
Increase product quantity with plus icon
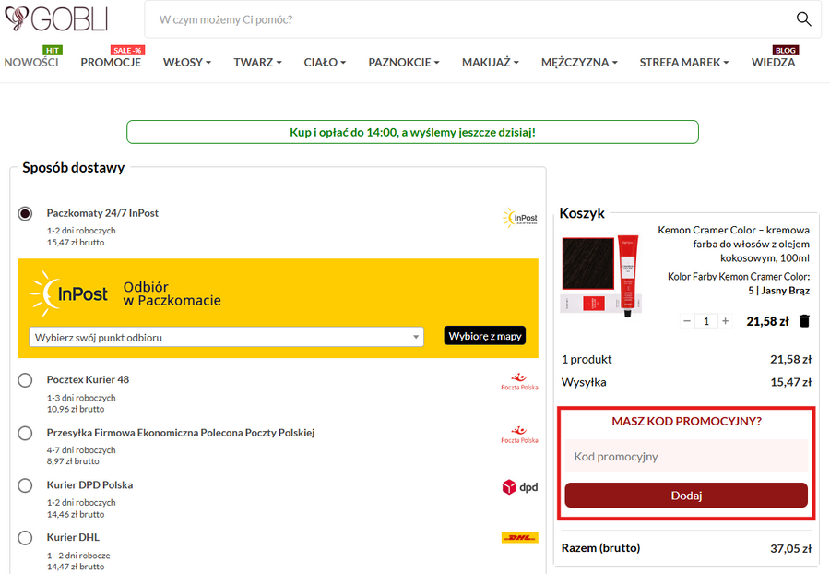click(x=726, y=321)
